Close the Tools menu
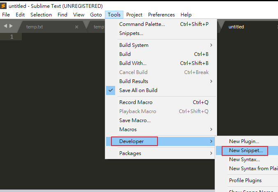The image size is (278, 192). [114, 15]
